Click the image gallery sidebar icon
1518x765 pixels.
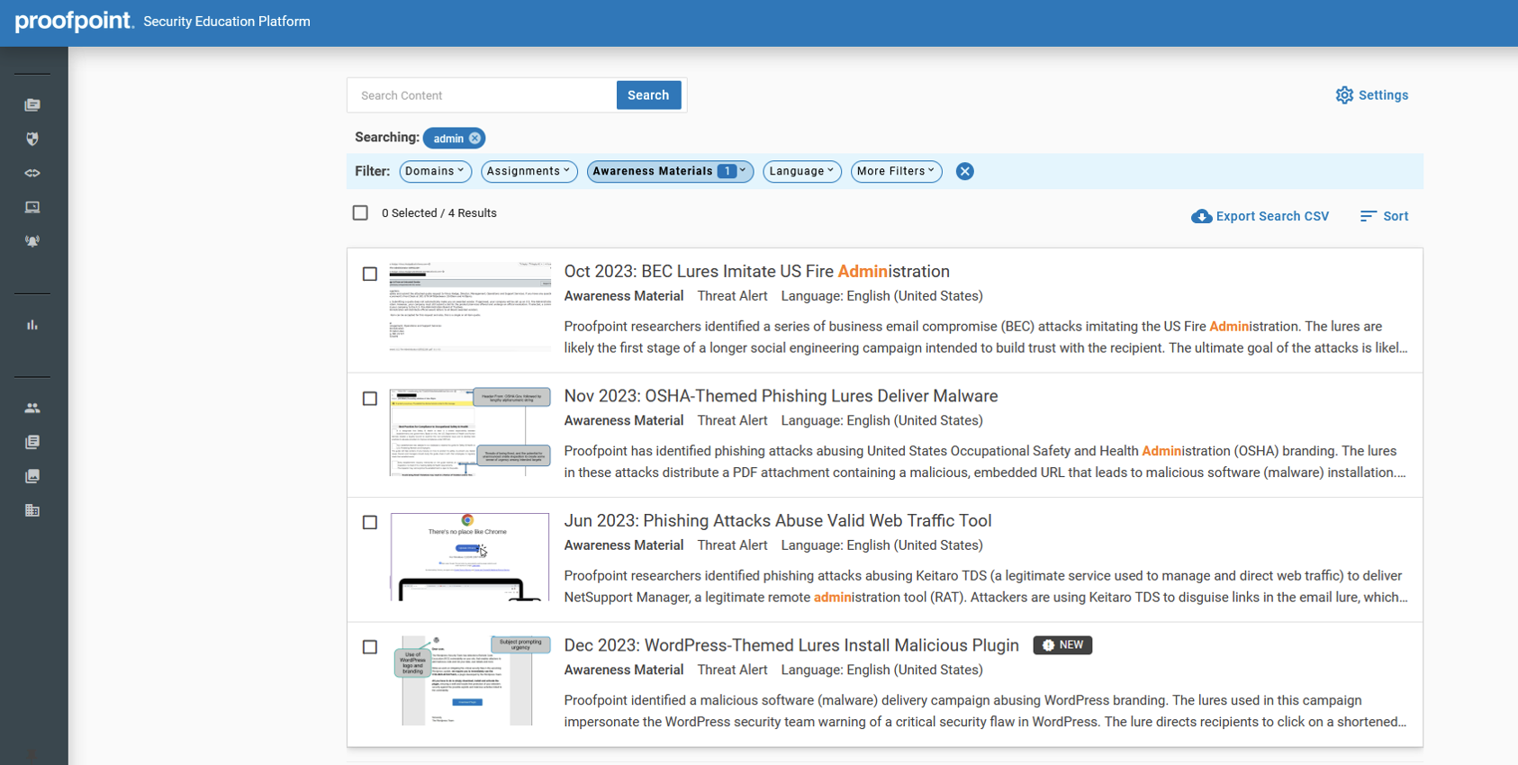32,476
